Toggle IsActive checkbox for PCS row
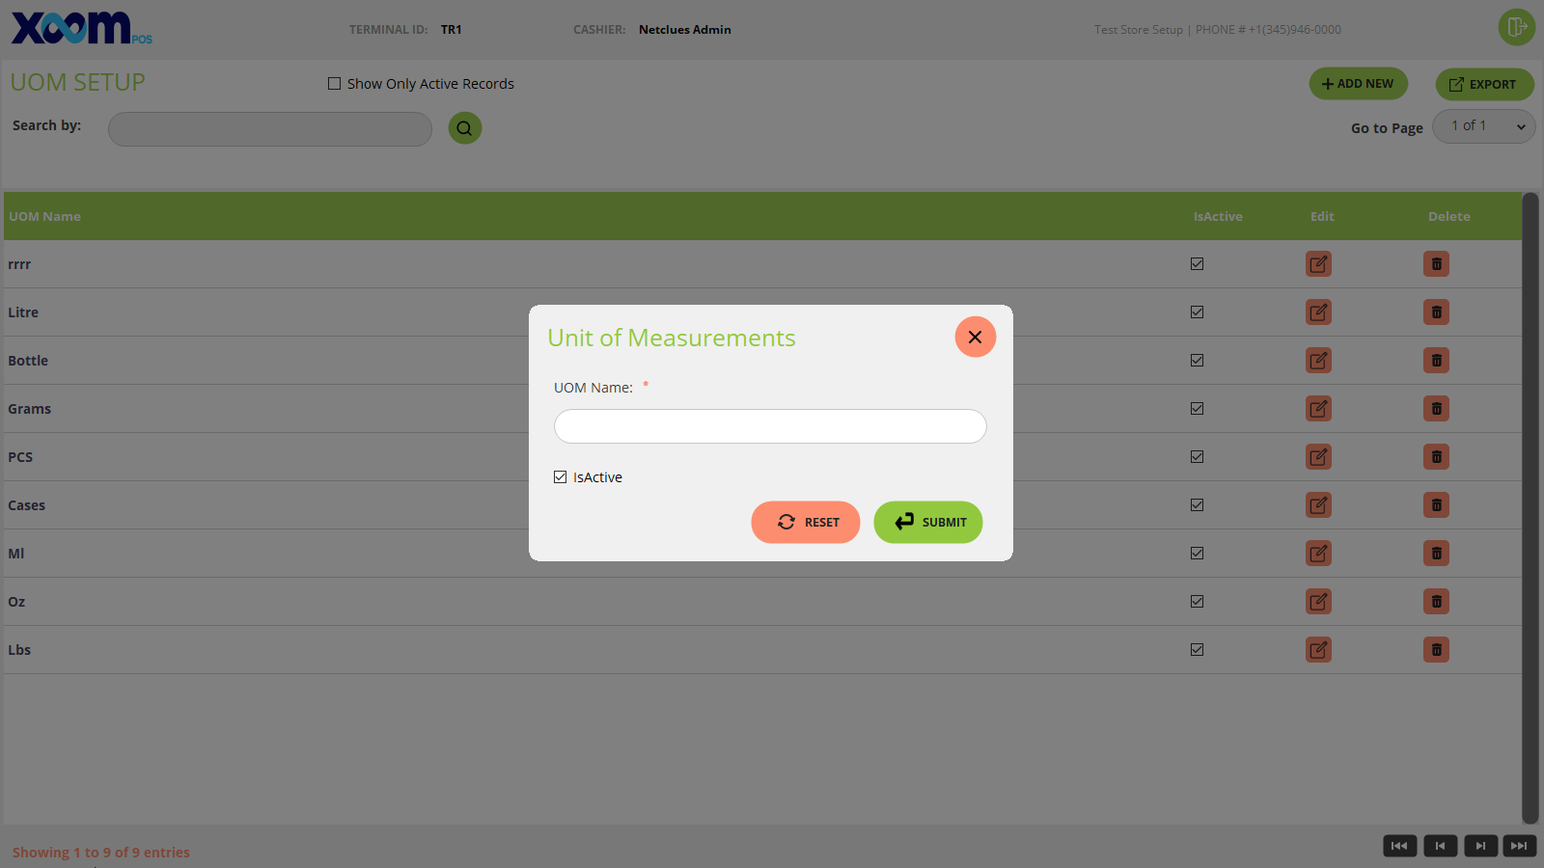The height and width of the screenshot is (868, 1544). coord(1197,457)
